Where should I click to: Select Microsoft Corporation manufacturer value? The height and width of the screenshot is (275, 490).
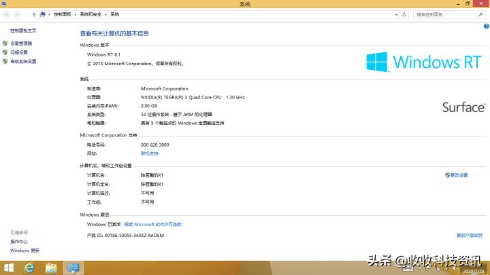165,88
